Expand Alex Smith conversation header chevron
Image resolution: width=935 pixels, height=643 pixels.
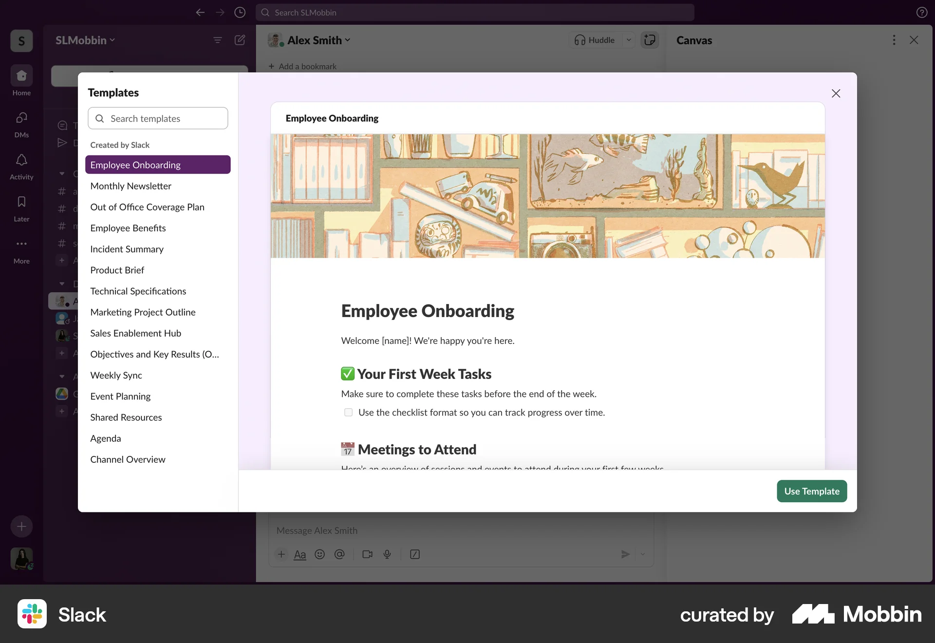click(x=347, y=40)
